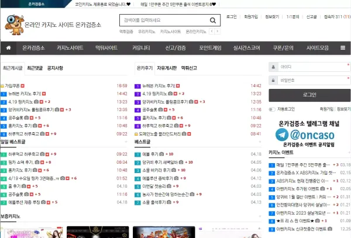
Task: Open the first 보증카지노 banner thumbnail
Action: pyautogui.click(x=32, y=232)
